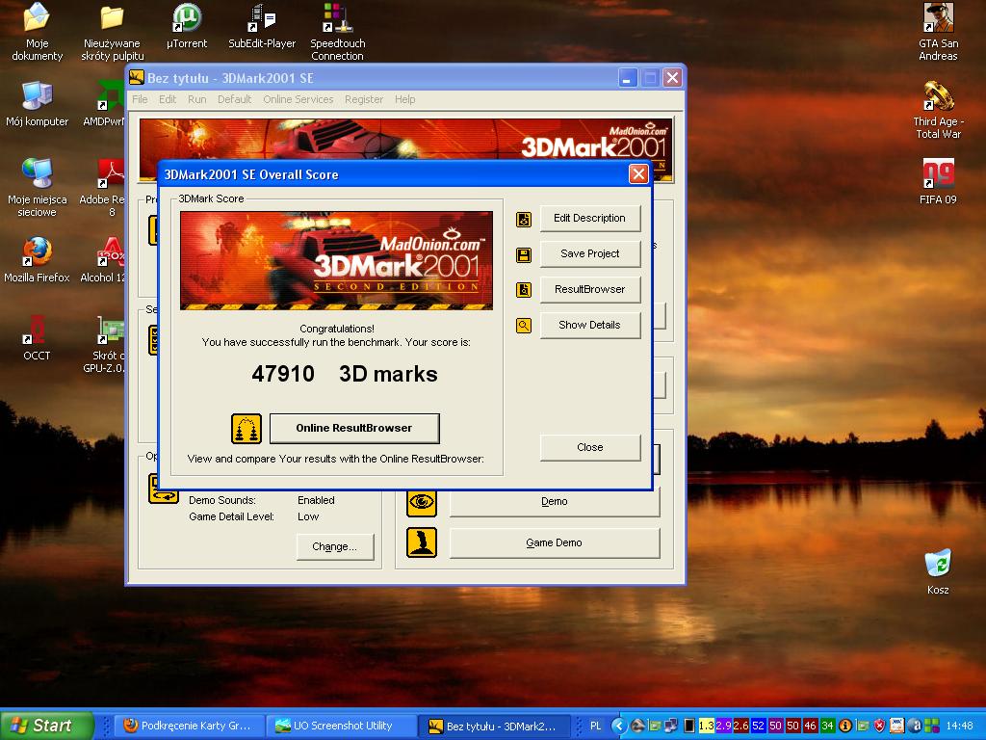
Task: Click the red shield security tray icon
Action: pos(880,726)
